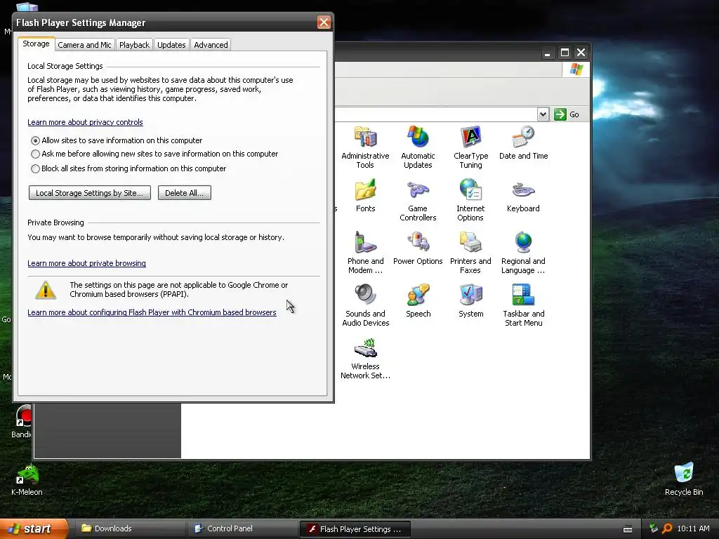Image resolution: width=719 pixels, height=539 pixels.
Task: Click the network tray icon
Action: (654, 528)
